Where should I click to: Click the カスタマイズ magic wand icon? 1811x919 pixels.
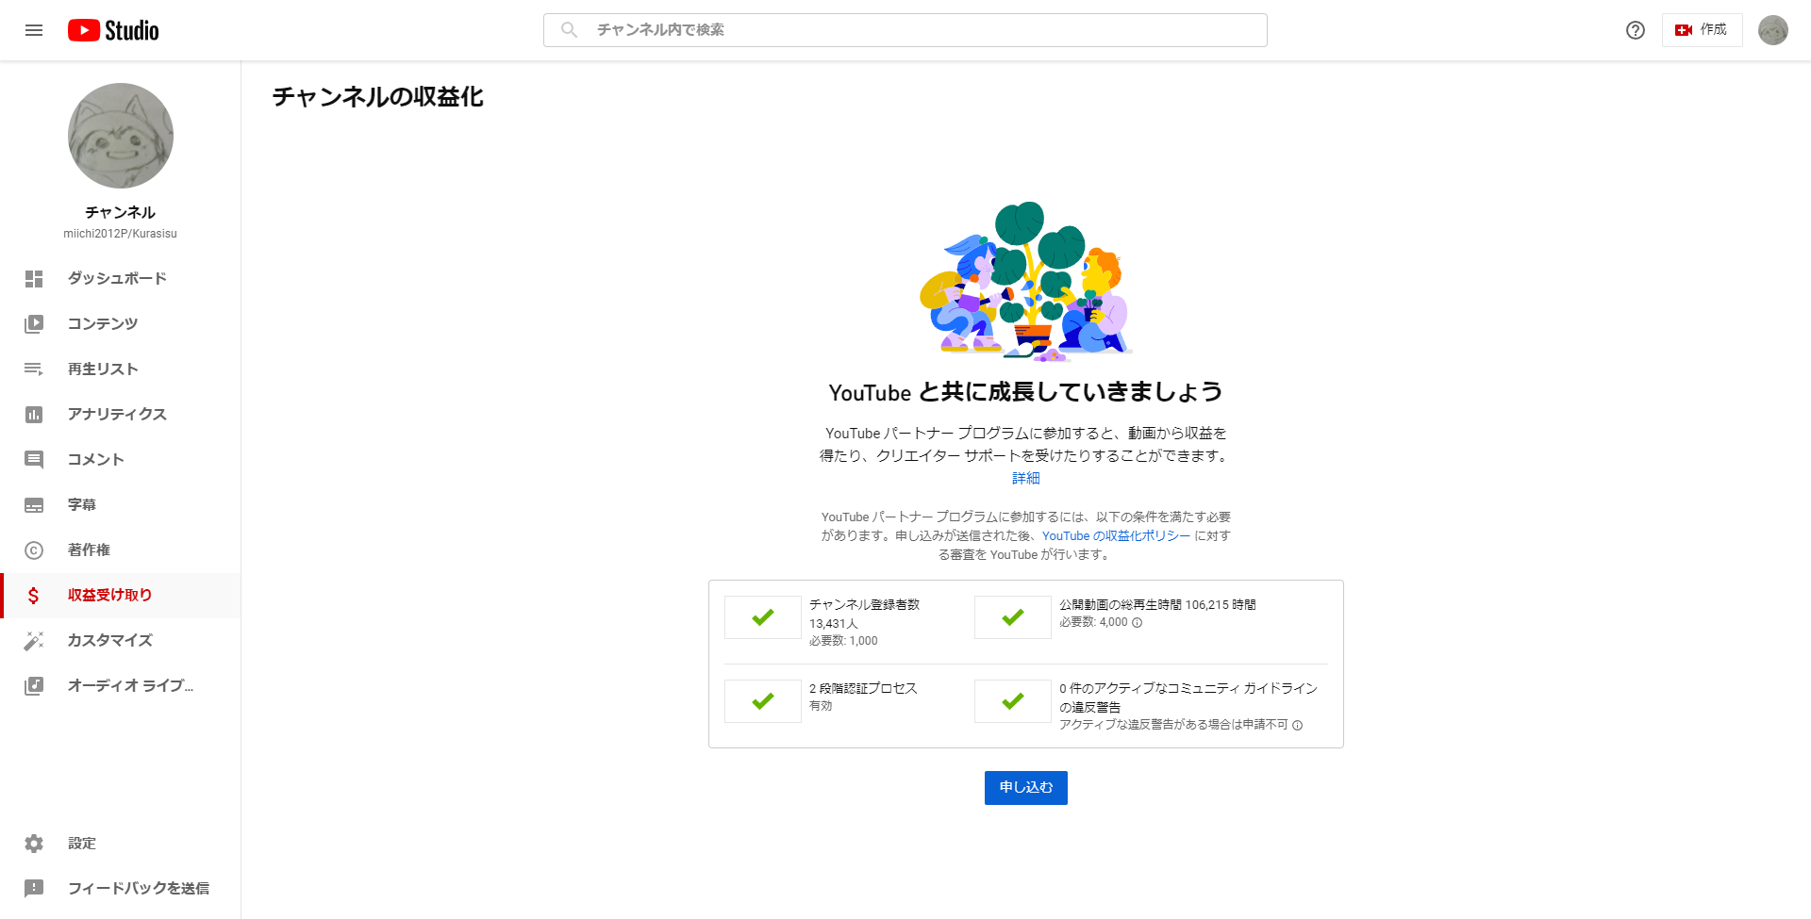pos(34,641)
